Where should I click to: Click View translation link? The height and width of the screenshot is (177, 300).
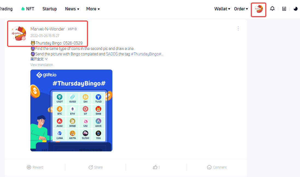(42, 65)
